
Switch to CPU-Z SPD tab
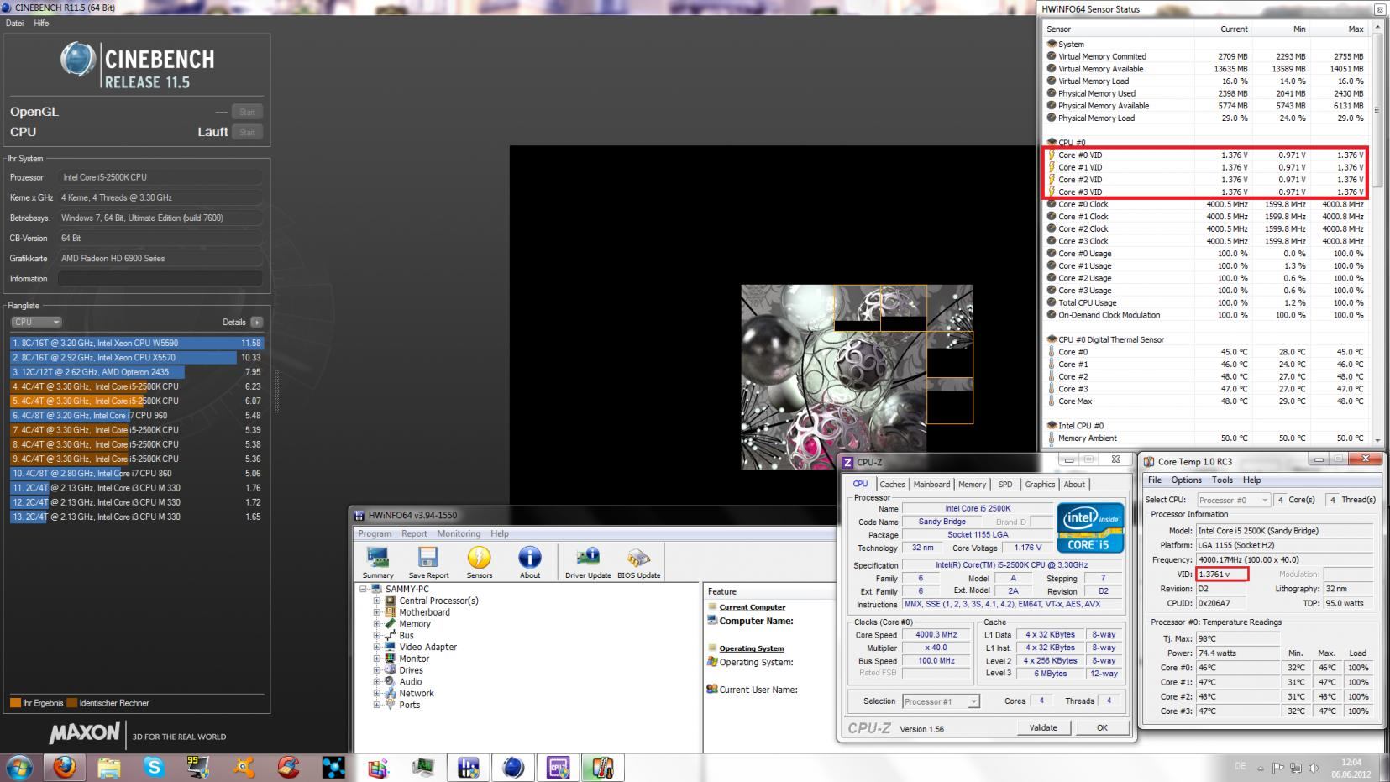(x=1004, y=484)
